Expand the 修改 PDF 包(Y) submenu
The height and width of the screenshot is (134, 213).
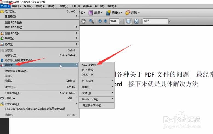(x=40, y=27)
